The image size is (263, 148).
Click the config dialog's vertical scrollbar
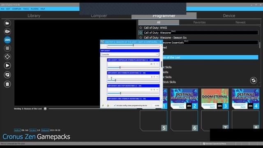coord(161,64)
